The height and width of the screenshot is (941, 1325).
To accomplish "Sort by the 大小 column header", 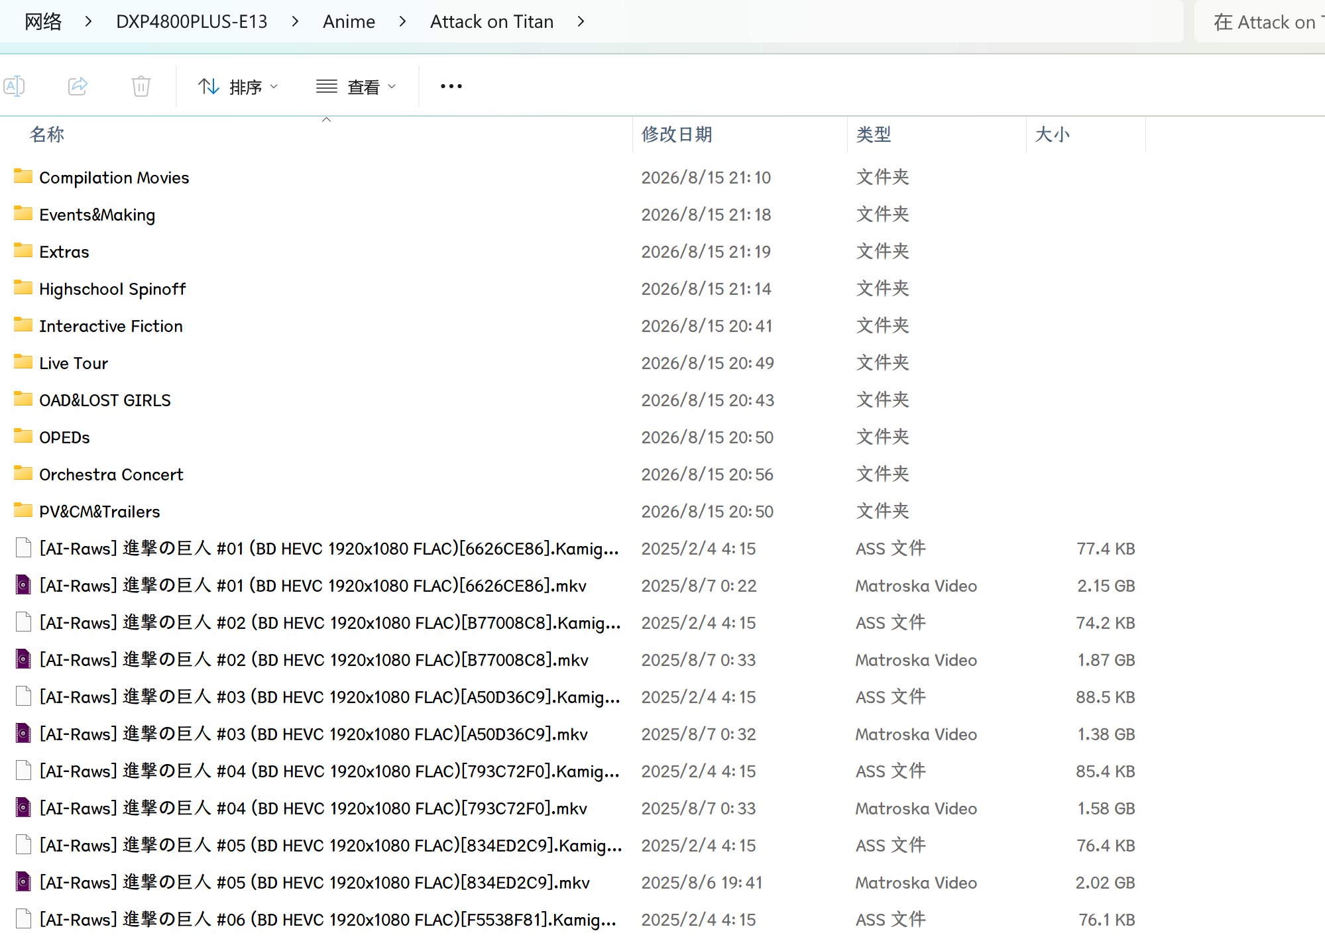I will tap(1053, 135).
